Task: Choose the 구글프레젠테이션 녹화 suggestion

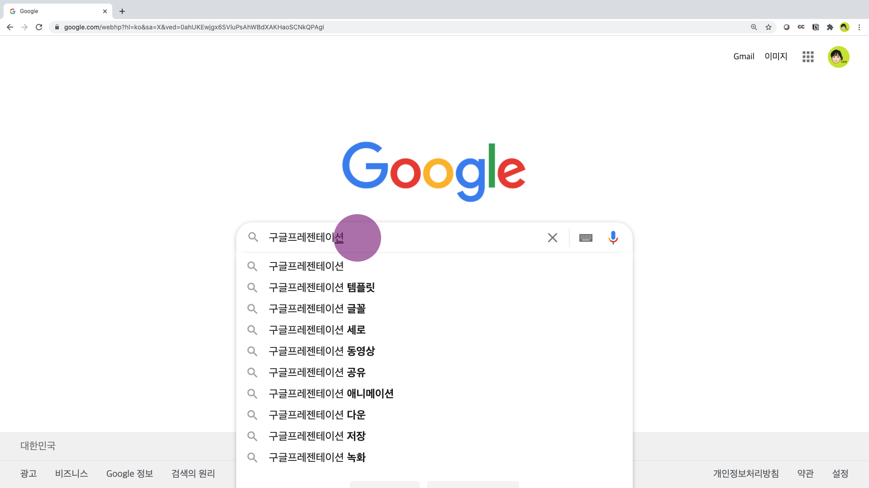Action: [317, 457]
